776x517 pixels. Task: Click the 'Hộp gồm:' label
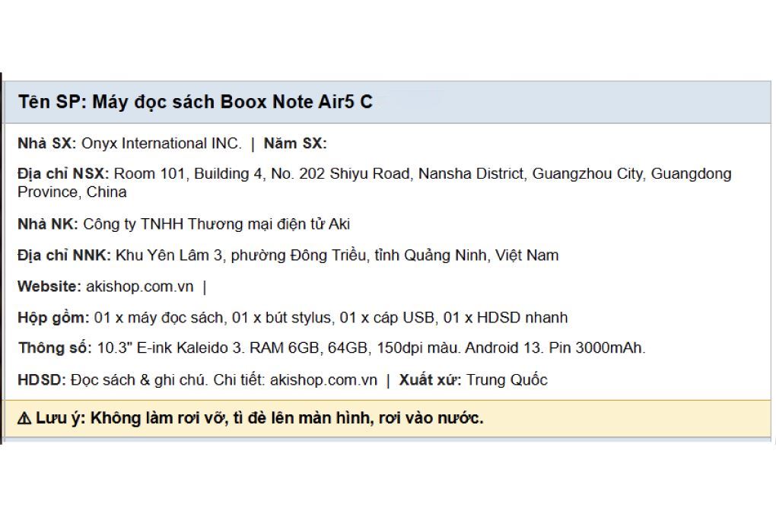pos(53,318)
